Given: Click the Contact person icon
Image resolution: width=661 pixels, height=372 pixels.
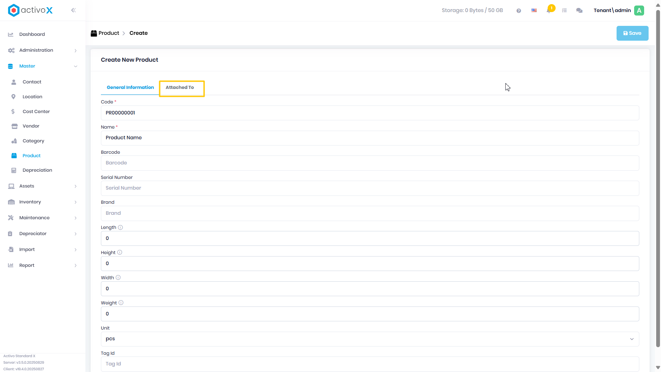Looking at the screenshot, I should 14,82.
